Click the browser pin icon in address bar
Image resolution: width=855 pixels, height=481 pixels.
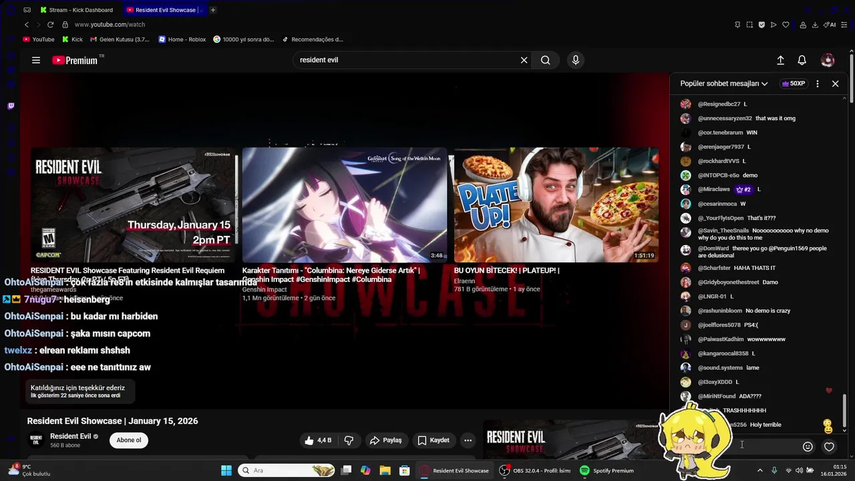(737, 25)
